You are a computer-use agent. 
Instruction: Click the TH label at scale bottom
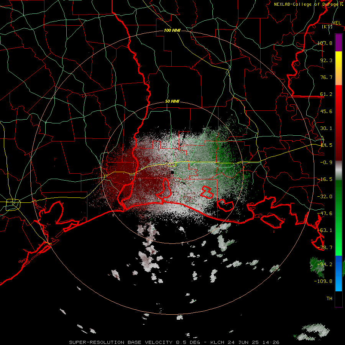pyautogui.click(x=329, y=299)
